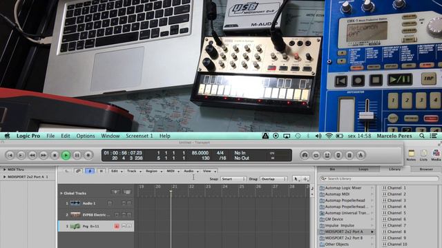The image size is (442, 248).
Task: Click the Search Library field
Action: pyautogui.click(x=379, y=178)
